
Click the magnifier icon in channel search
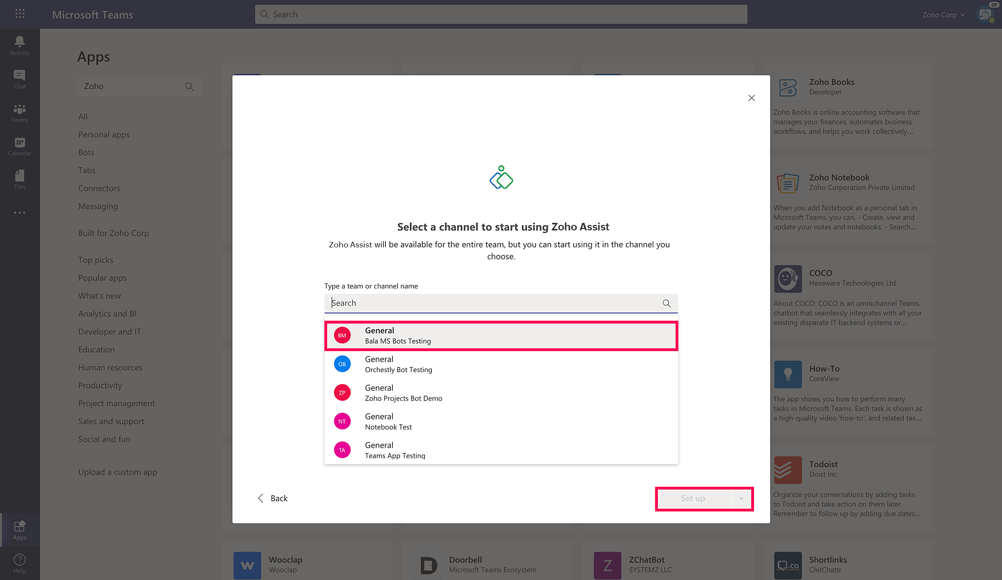tap(666, 303)
